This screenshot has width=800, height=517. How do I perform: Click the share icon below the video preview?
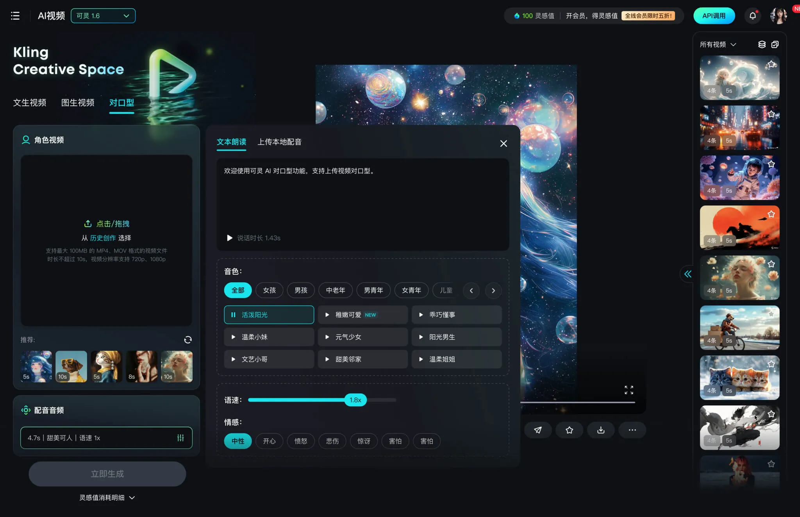[538, 430]
